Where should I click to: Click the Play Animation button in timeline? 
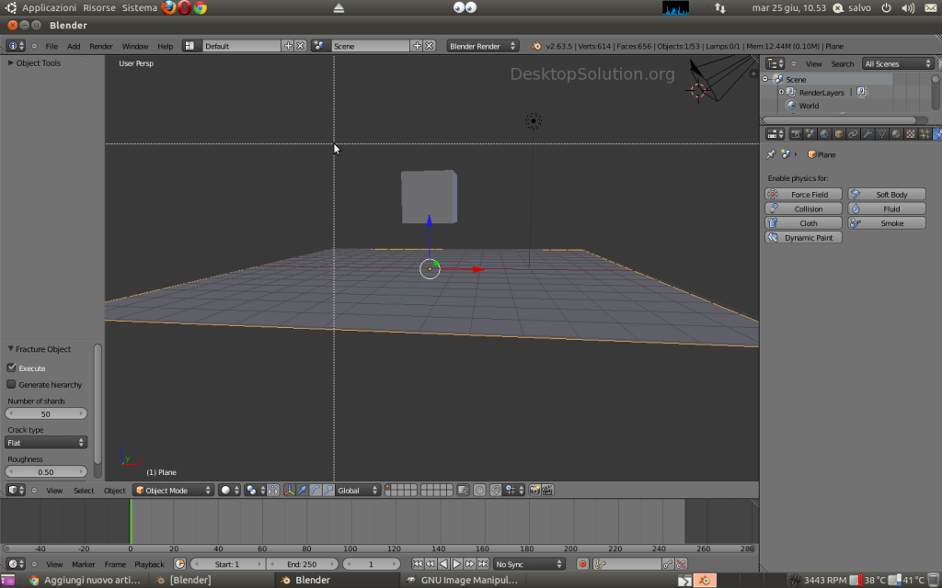(456, 564)
